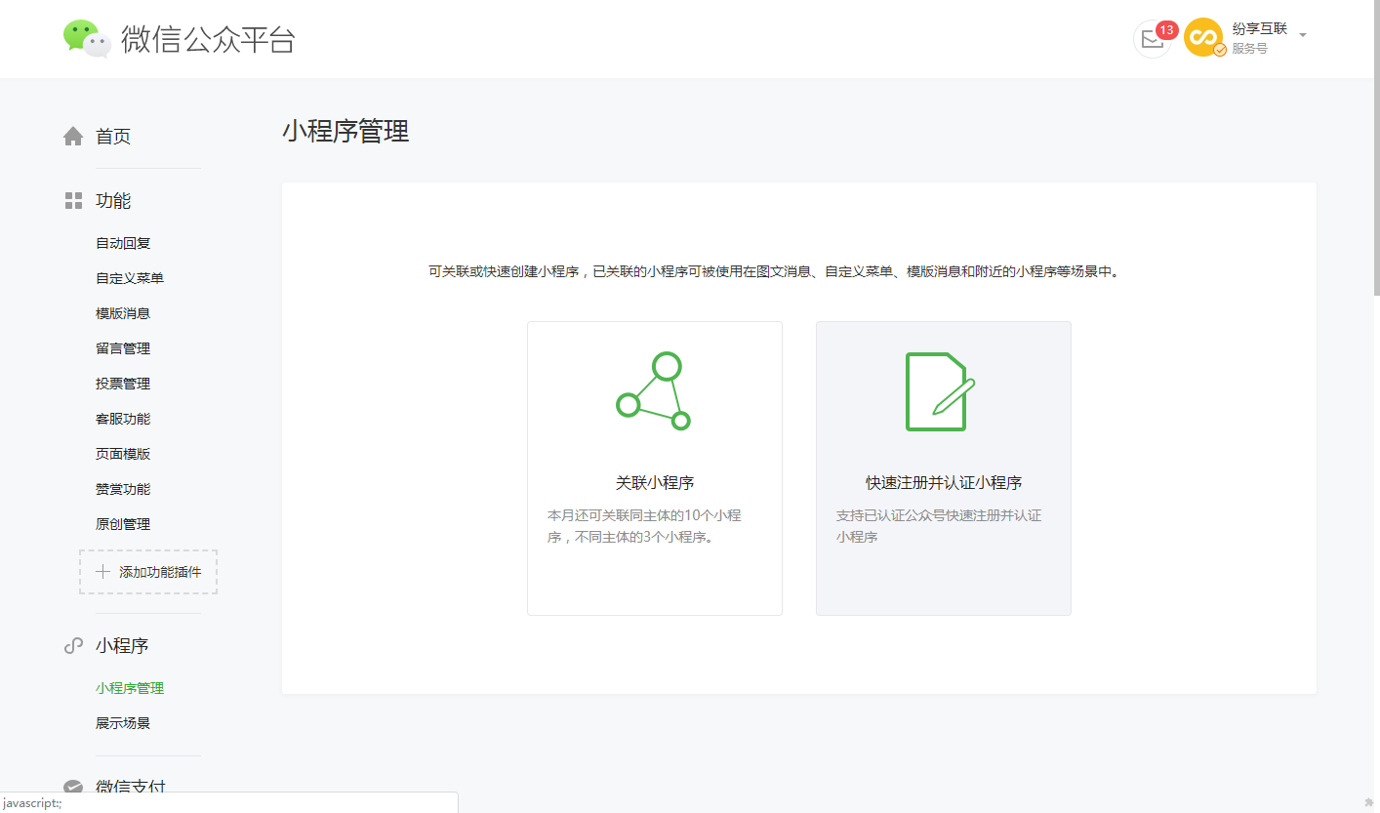Click the page's vertical scrollbar
Viewport: 1380px width, 813px height.
(1376, 146)
